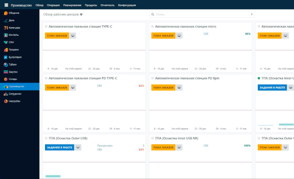Click OEE link on паяльная станция micro card
Screen dimensions: 294x179
pos(206,34)
